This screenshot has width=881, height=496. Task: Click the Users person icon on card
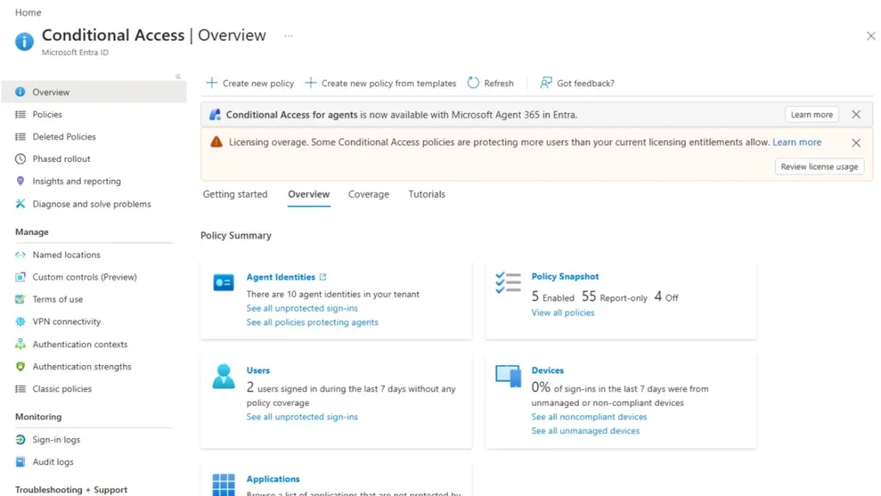click(x=223, y=376)
